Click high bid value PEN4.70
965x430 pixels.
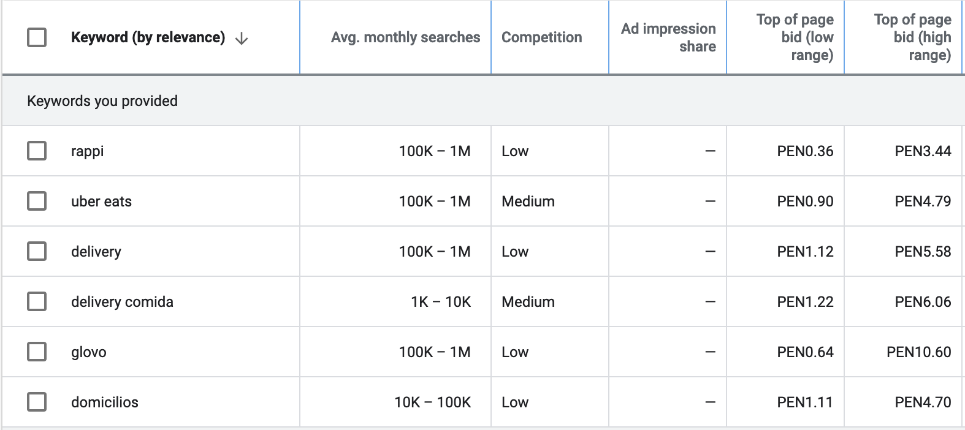click(923, 402)
